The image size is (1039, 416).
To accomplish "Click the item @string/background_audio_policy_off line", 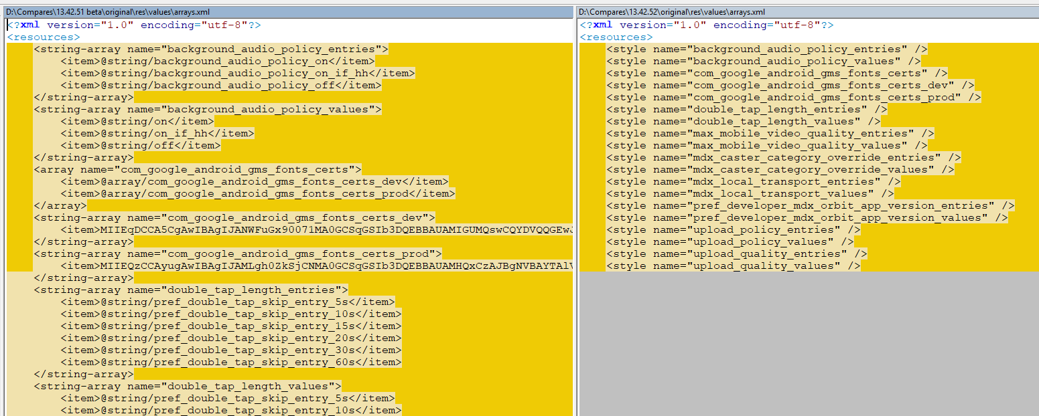I will pyautogui.click(x=221, y=85).
